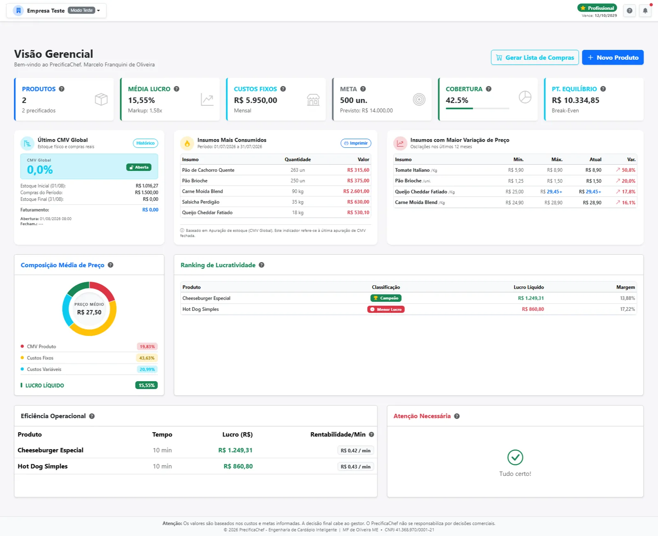Screen dimensions: 658x536
Task: Click the flame icon of Insumos Mais Consumidos
Action: 187,143
